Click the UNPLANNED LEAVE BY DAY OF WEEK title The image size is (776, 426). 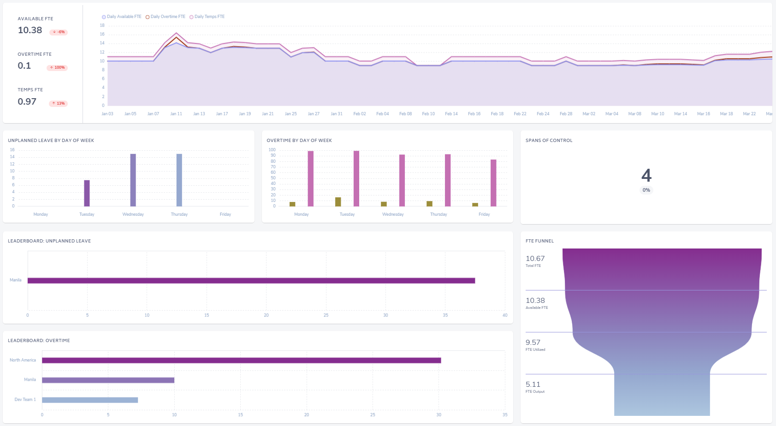coord(51,141)
